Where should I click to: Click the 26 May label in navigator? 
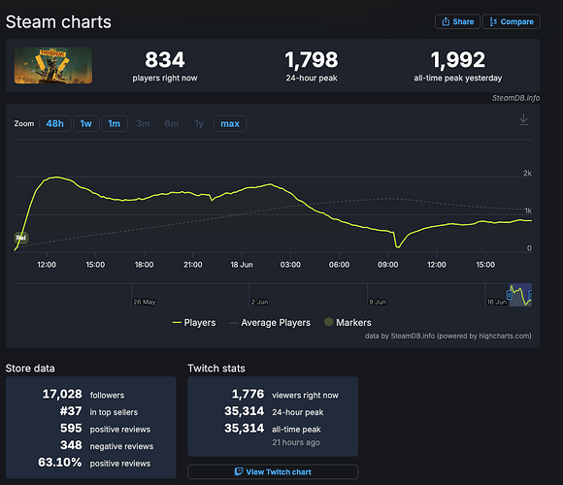pyautogui.click(x=145, y=302)
